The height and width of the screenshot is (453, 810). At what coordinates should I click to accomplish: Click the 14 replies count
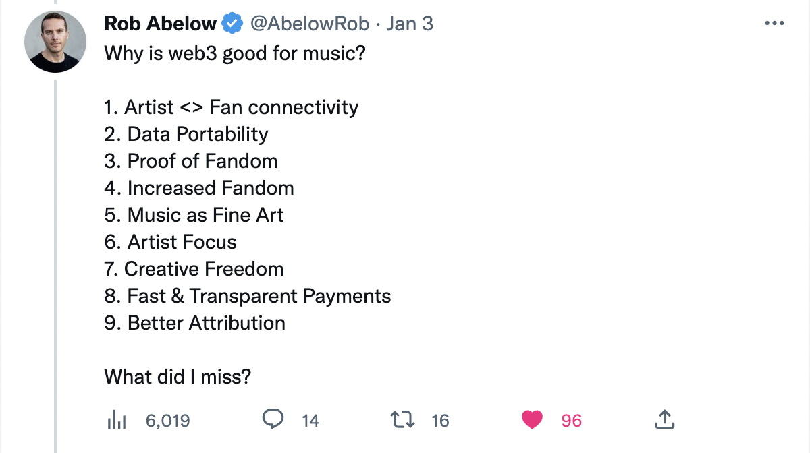310,421
